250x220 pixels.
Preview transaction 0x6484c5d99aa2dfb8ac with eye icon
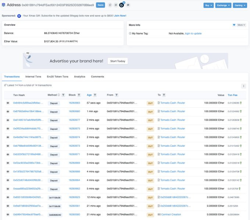(8, 103)
